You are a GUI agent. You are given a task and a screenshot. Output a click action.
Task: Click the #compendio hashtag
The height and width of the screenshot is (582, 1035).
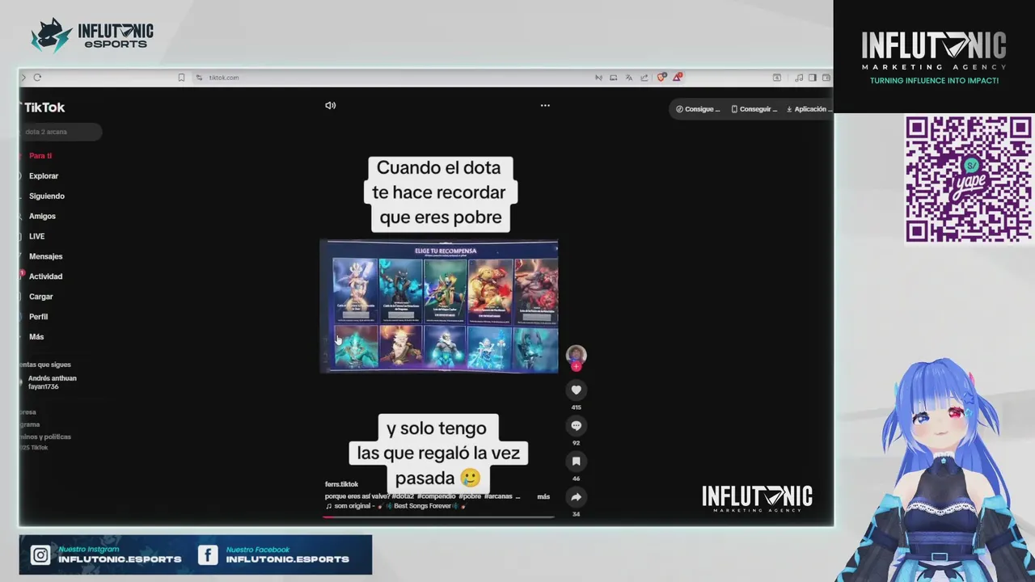tap(437, 496)
